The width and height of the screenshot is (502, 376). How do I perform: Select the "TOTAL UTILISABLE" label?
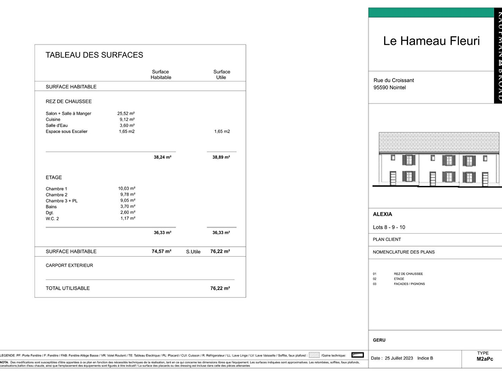(x=68, y=288)
